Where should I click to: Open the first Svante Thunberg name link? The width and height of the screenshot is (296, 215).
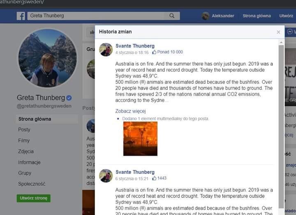point(135,46)
